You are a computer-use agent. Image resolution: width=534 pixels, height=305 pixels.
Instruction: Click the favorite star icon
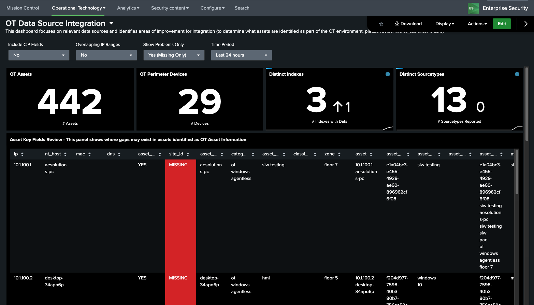click(x=381, y=24)
